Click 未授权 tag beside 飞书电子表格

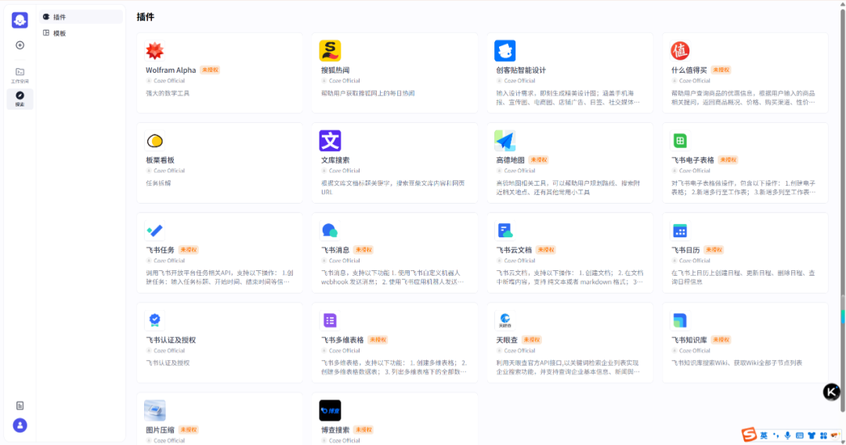[728, 160]
